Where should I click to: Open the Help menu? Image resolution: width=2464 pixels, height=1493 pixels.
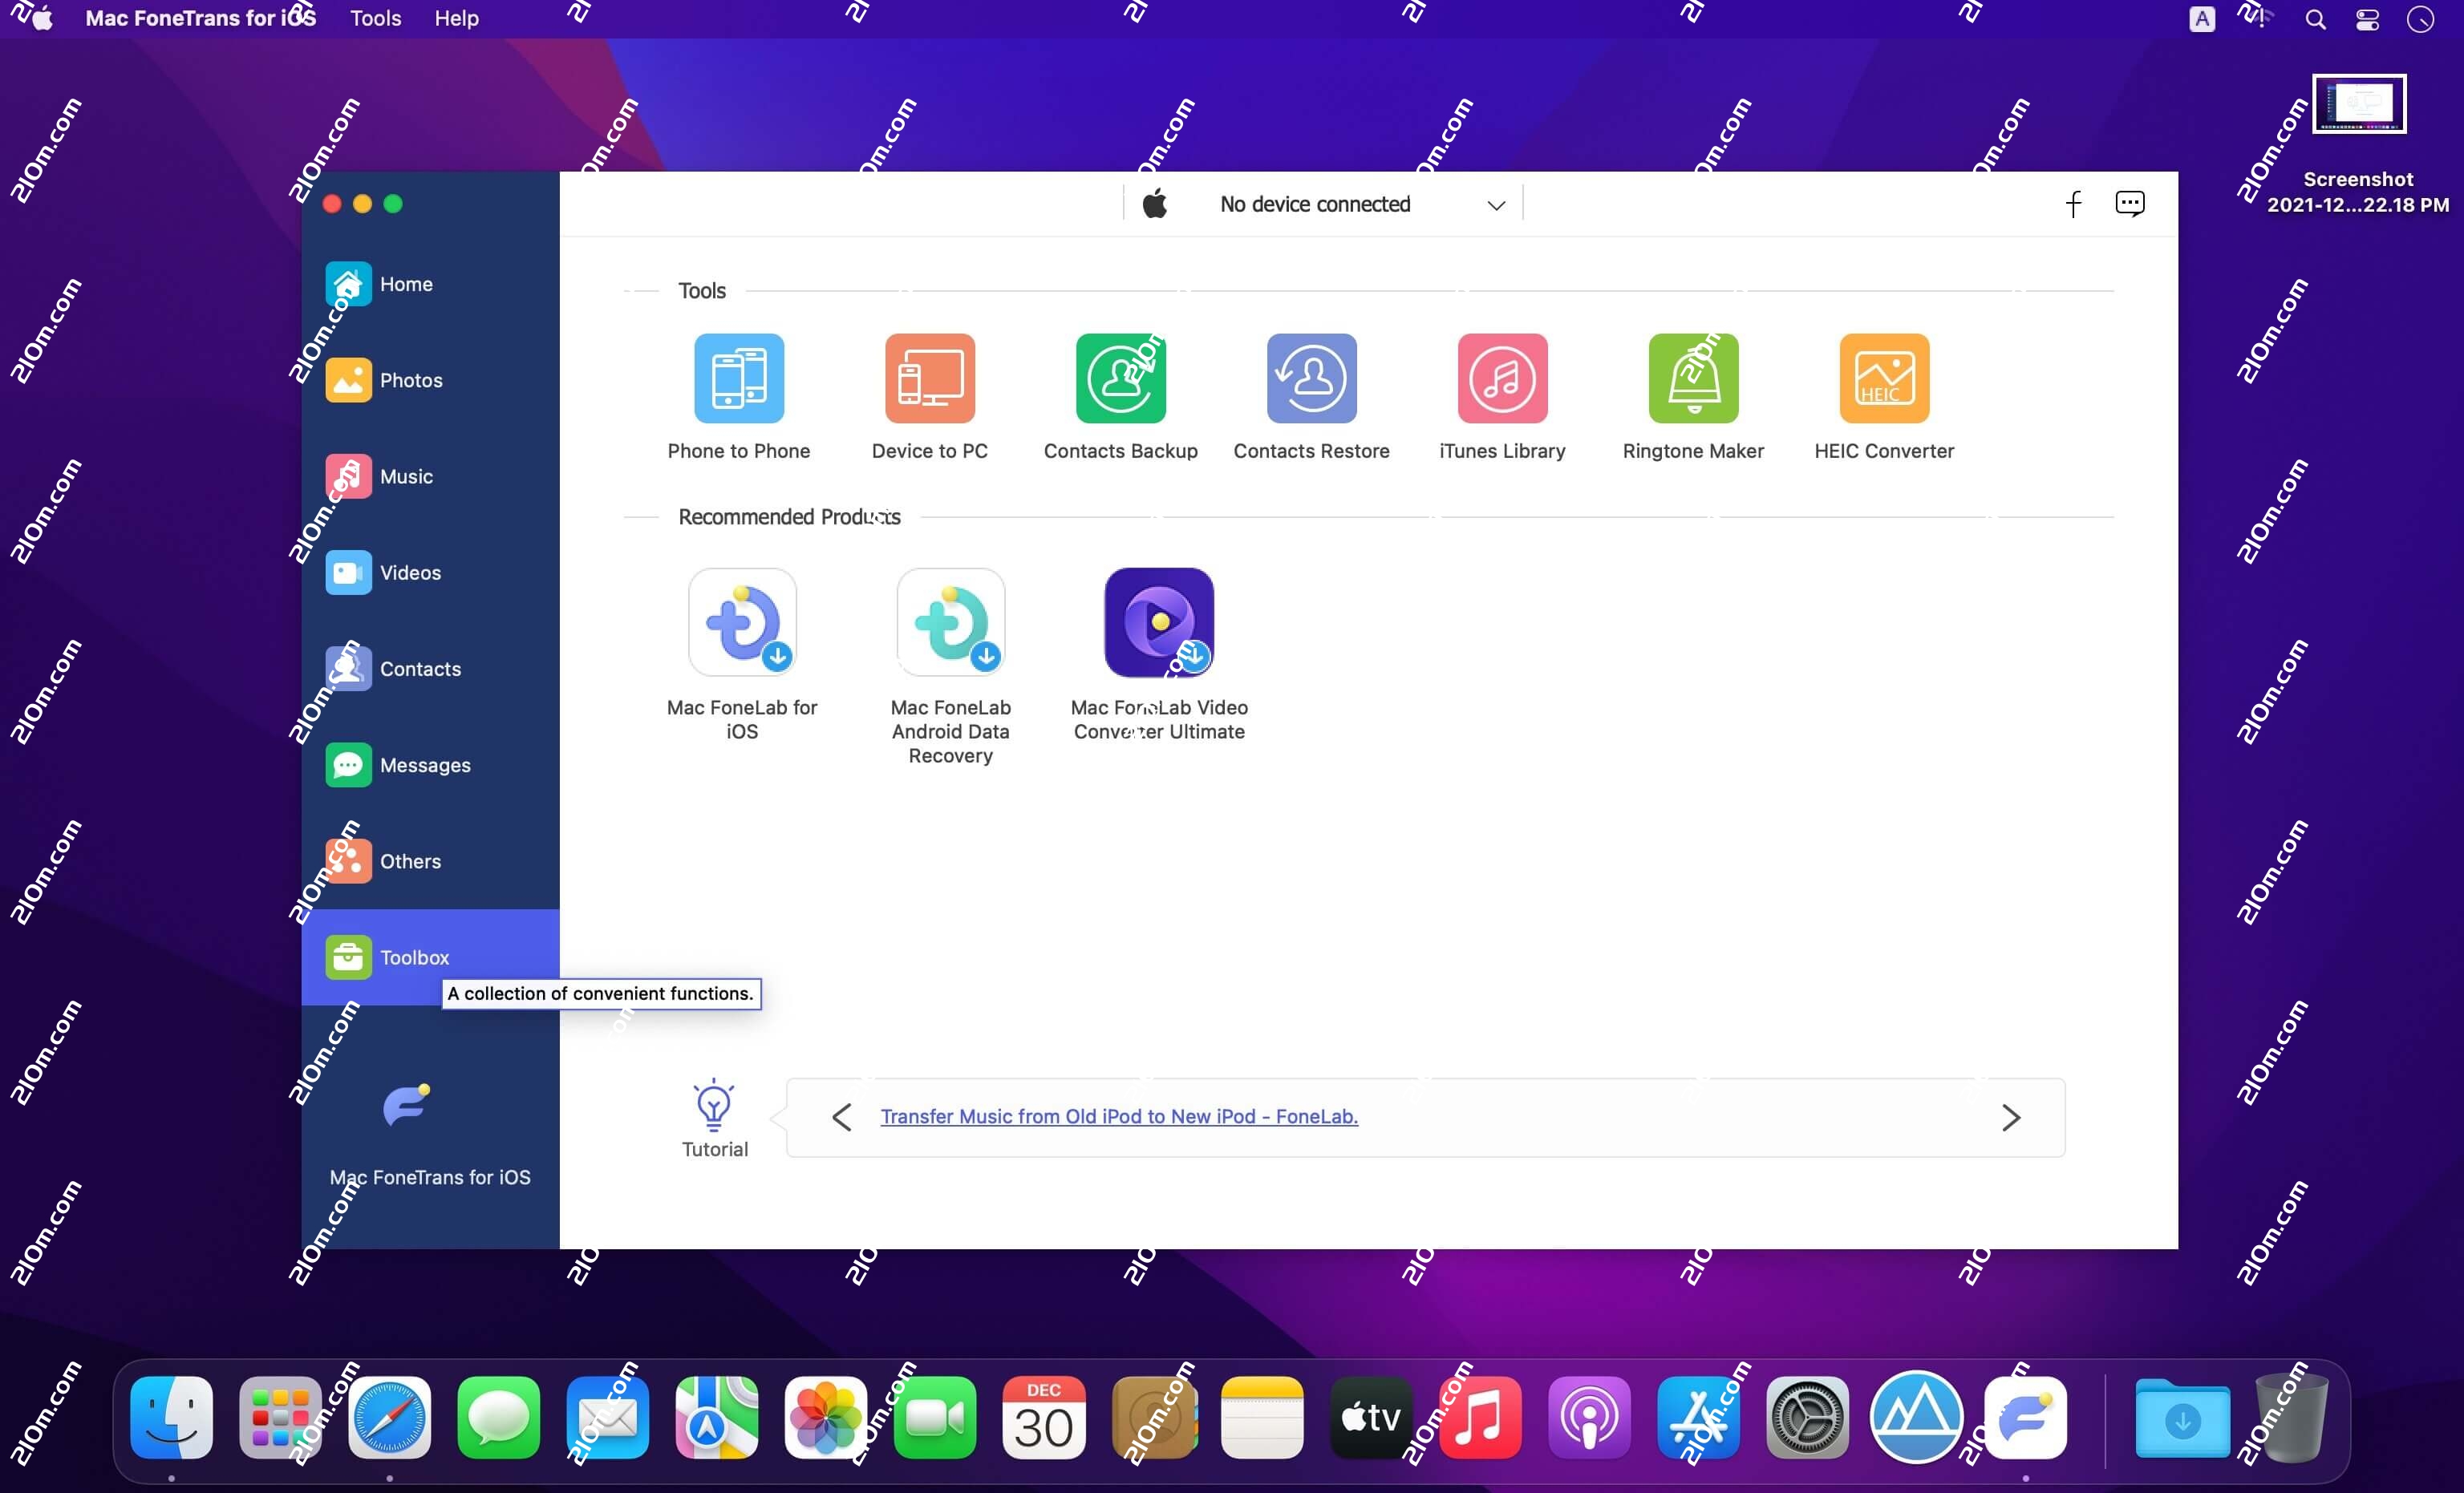456,17
